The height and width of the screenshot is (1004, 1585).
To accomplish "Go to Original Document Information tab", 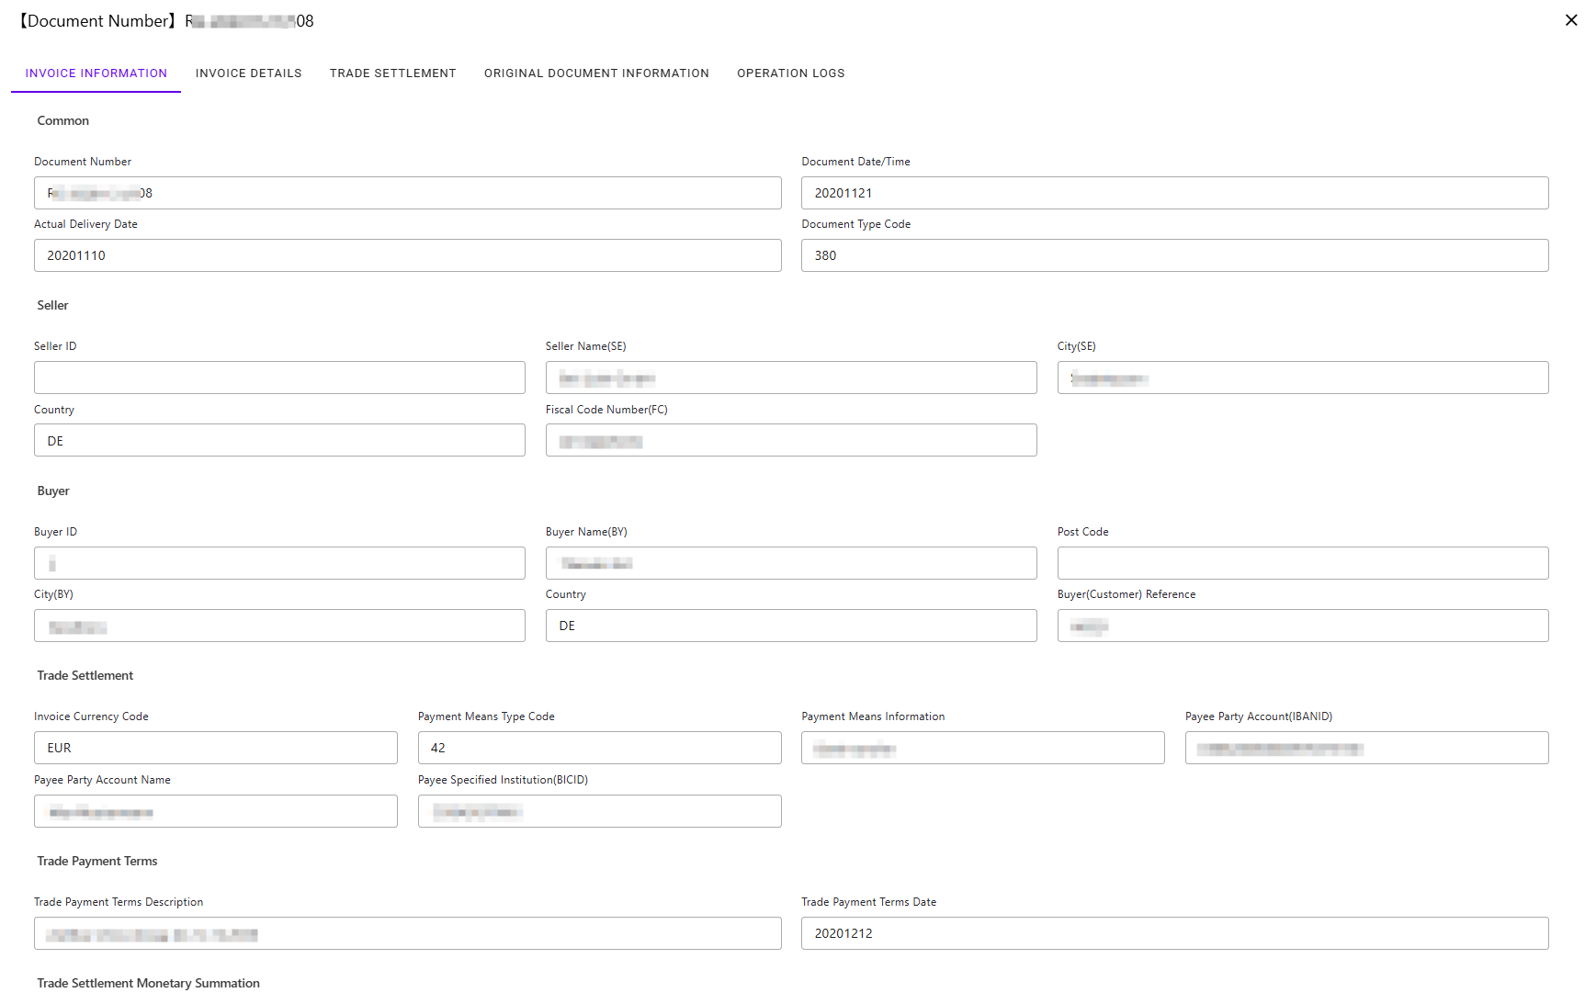I will (x=596, y=73).
